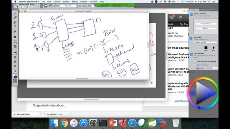Expand the jce_policy-8 (1).zip download options

pyautogui.click(x=70, y=114)
